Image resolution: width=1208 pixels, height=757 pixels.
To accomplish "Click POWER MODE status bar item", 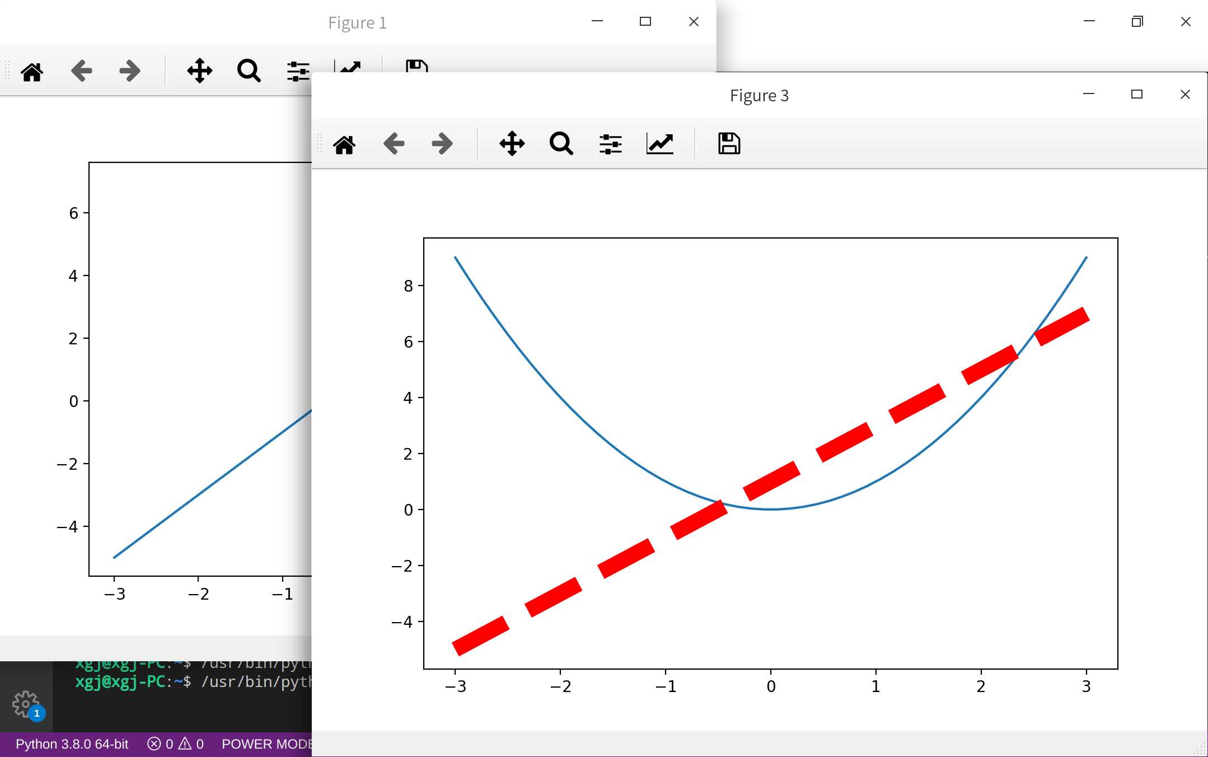I will pos(266,744).
